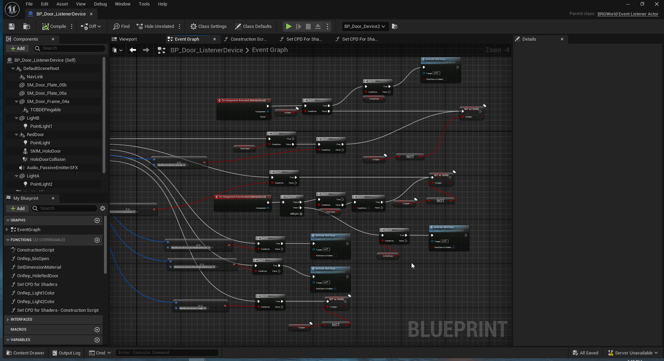Open Class Defaults

tap(253, 27)
